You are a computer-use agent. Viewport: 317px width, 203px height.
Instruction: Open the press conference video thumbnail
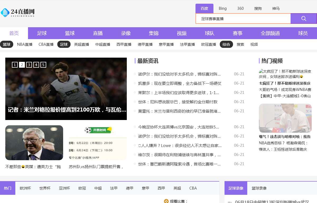[x=285, y=118]
